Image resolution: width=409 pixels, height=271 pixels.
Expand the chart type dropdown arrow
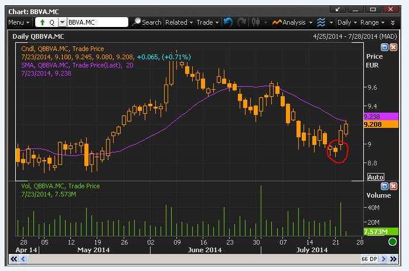coord(265,23)
